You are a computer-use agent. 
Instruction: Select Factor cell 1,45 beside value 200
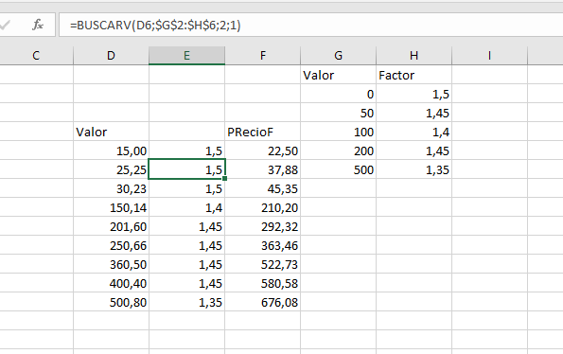413,150
